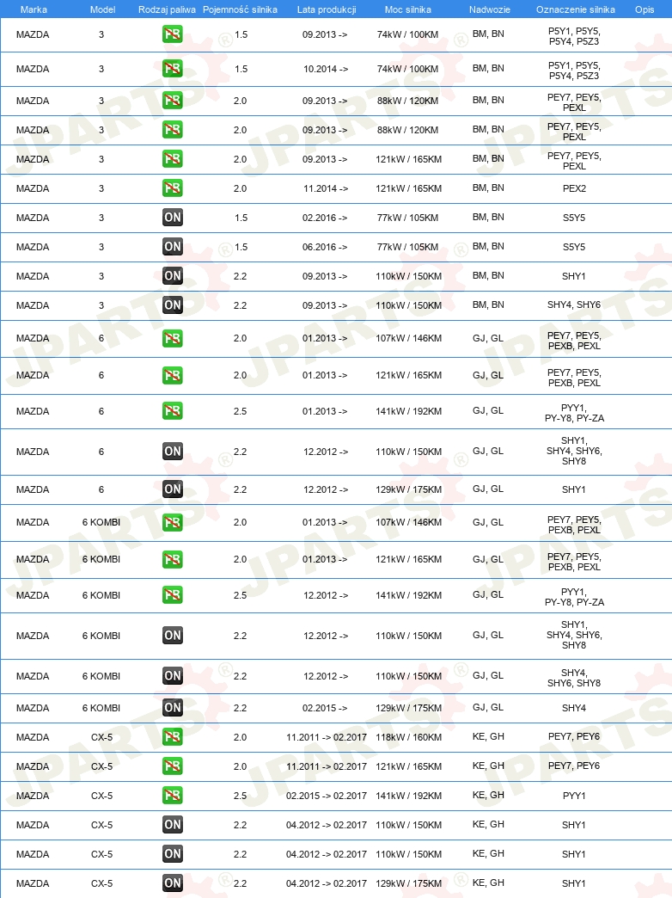Select 'P5Y1, P5Y5, P5Y4, P5Z3' in 10.2014 row
Viewport: 672px width, 898px height.
click(574, 71)
